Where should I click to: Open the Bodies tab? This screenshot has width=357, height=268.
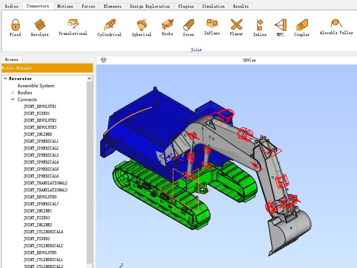tap(11, 6)
